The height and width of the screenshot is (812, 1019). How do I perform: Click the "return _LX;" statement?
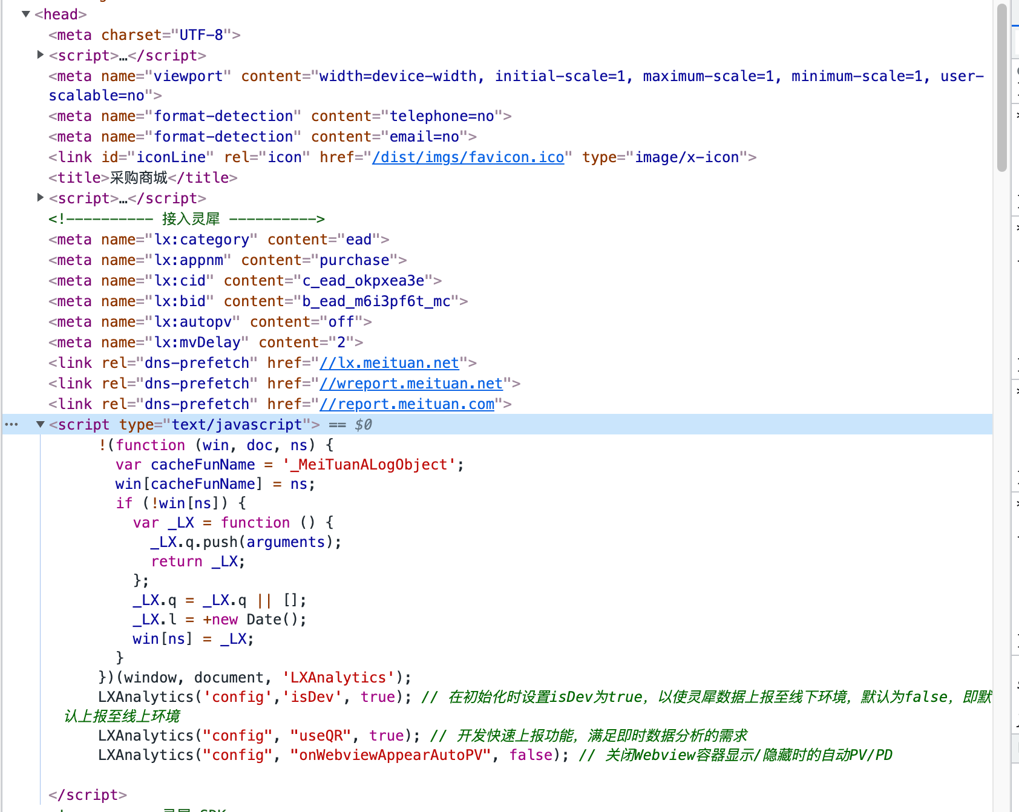coord(198,562)
